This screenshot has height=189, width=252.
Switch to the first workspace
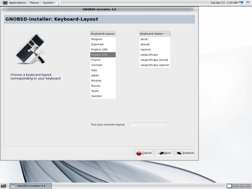click(229, 186)
